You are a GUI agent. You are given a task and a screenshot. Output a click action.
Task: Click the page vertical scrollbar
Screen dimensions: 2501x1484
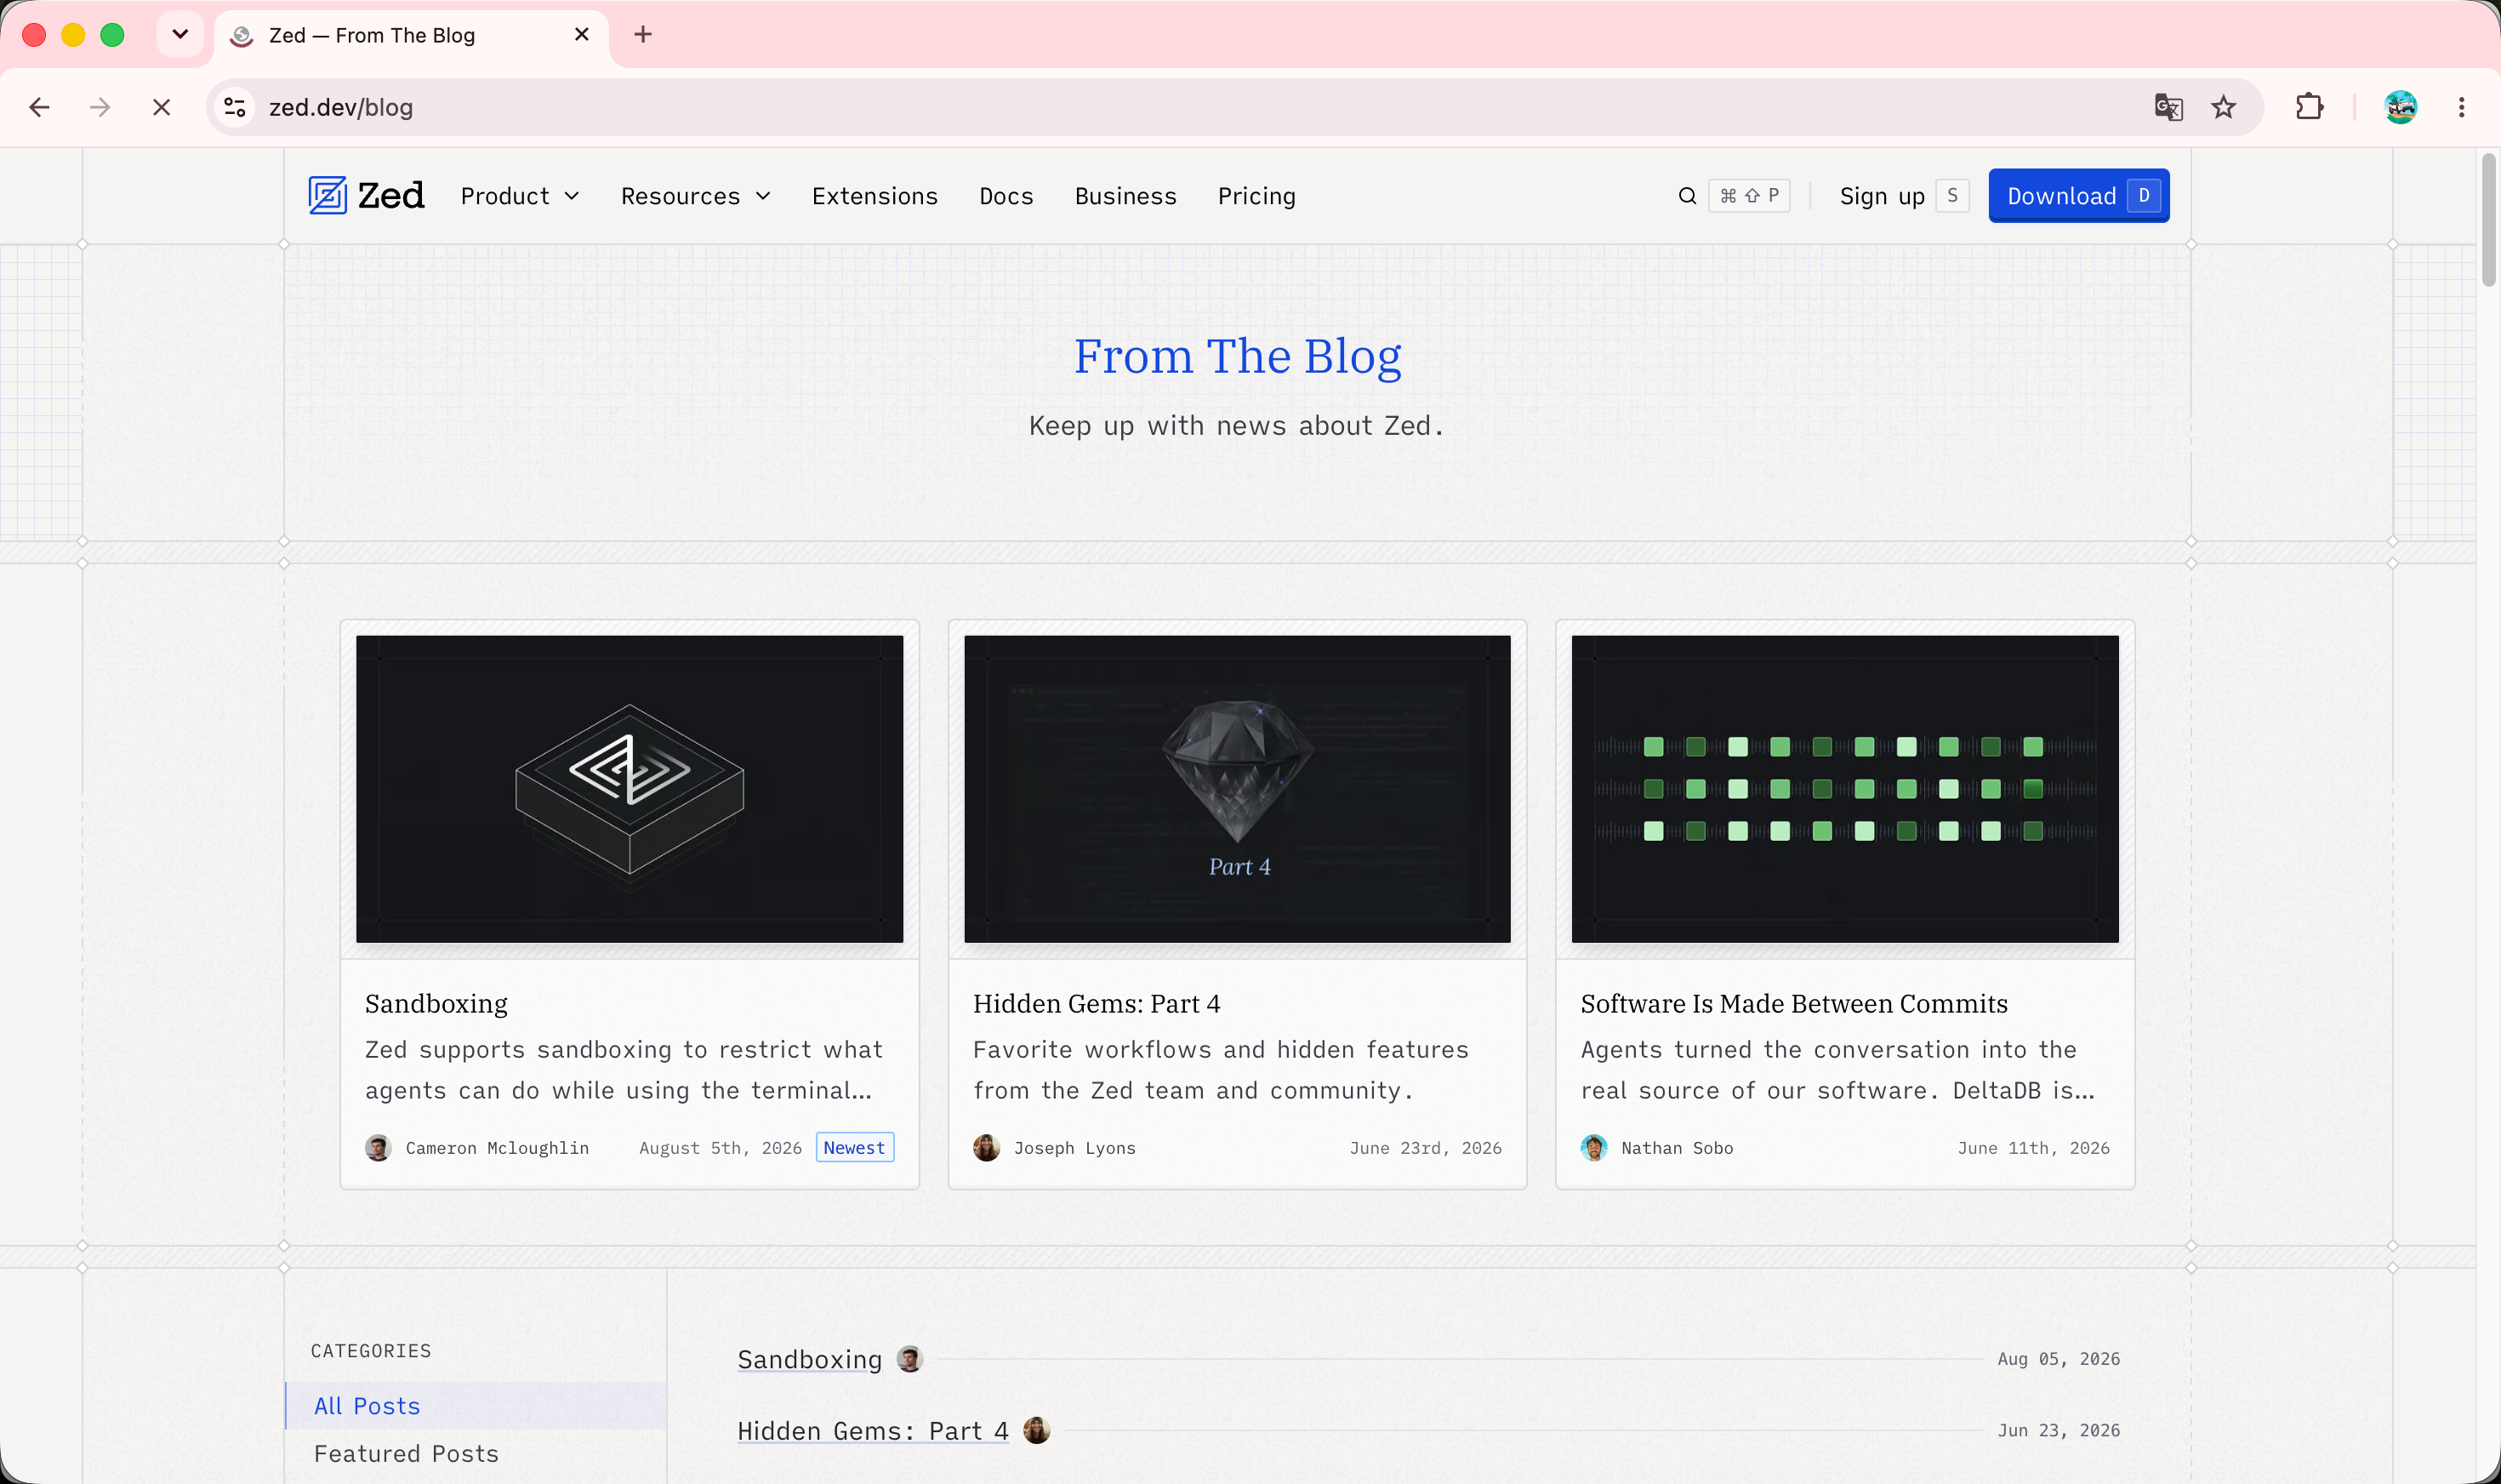coord(2489,220)
